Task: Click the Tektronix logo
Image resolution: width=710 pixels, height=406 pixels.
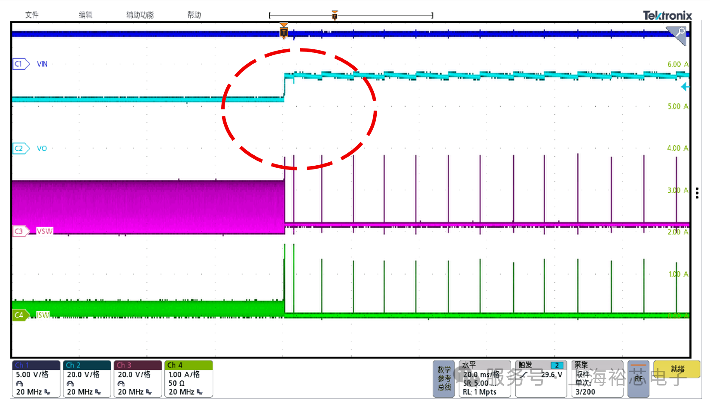Action: (667, 15)
